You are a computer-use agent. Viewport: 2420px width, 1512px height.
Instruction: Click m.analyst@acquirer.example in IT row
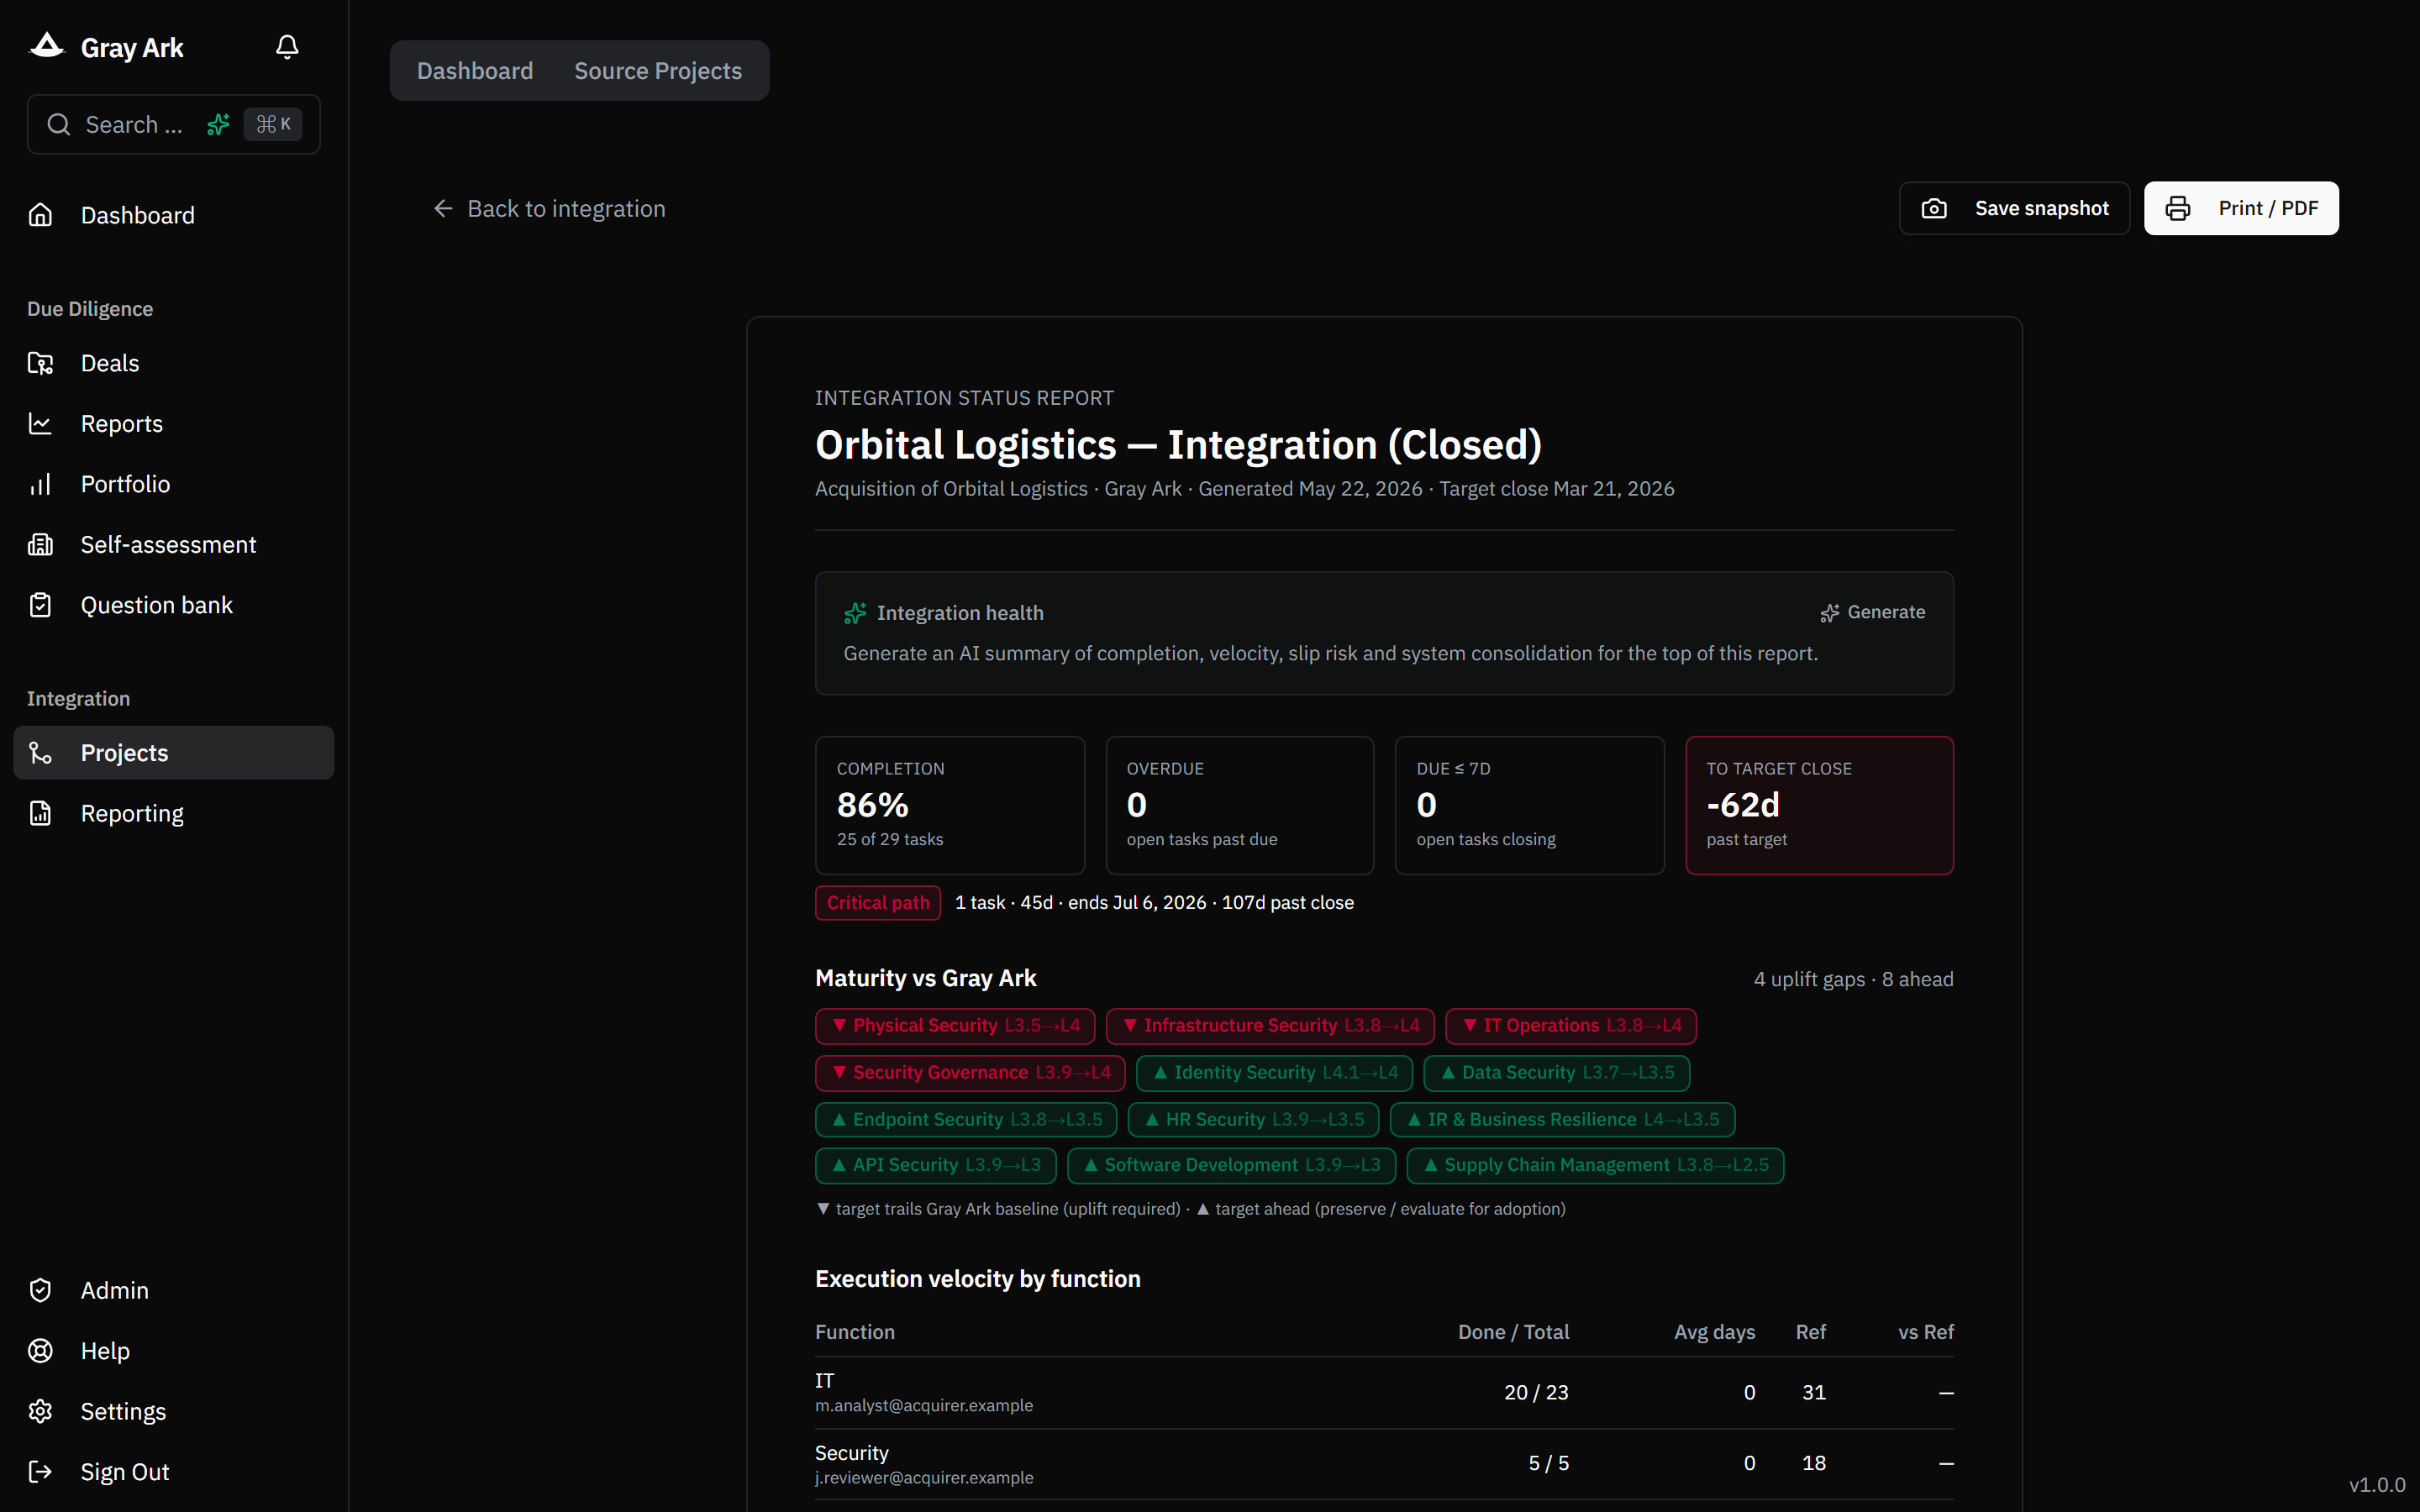coord(924,1405)
